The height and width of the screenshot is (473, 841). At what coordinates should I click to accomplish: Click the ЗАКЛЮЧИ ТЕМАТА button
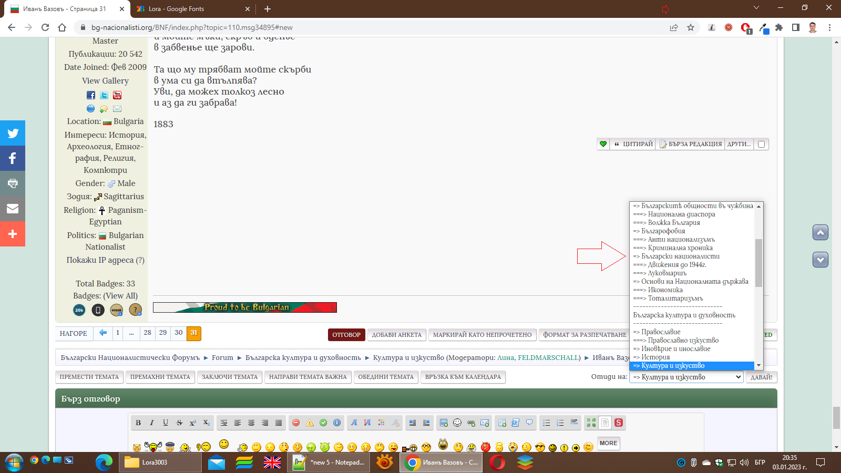230,377
